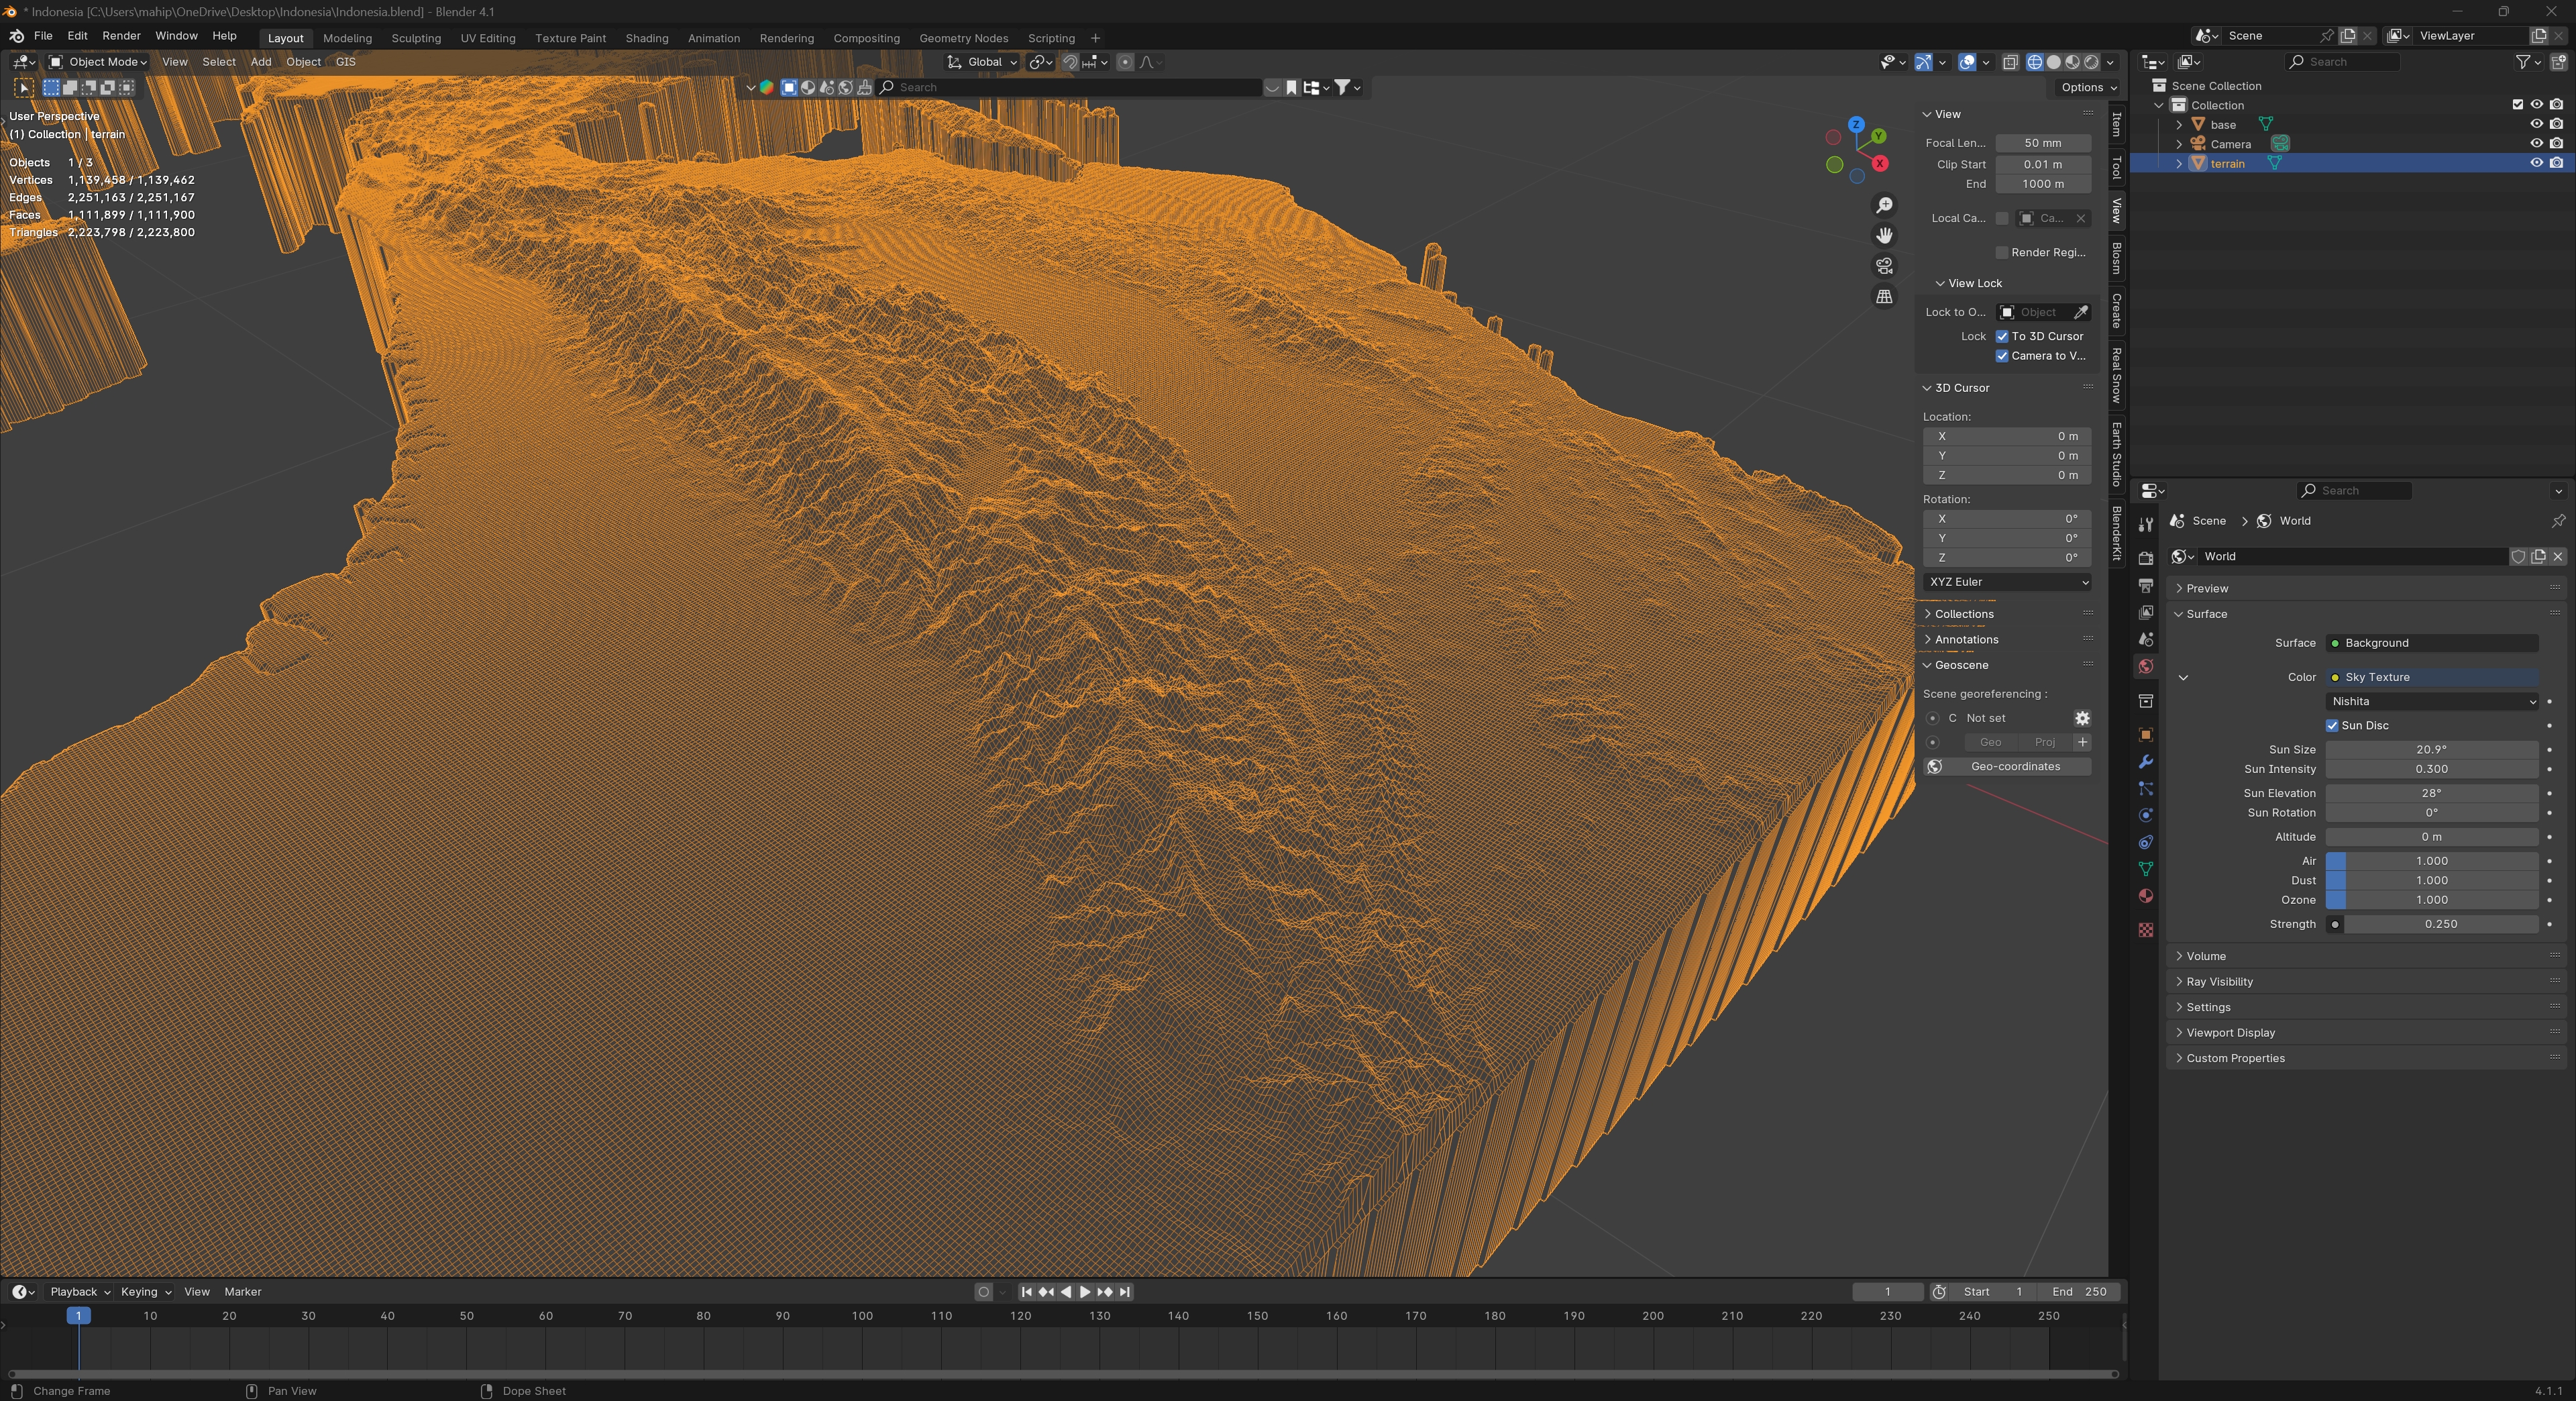Viewport: 2576px width, 1401px height.
Task: Click the play animation button
Action: click(x=1085, y=1292)
